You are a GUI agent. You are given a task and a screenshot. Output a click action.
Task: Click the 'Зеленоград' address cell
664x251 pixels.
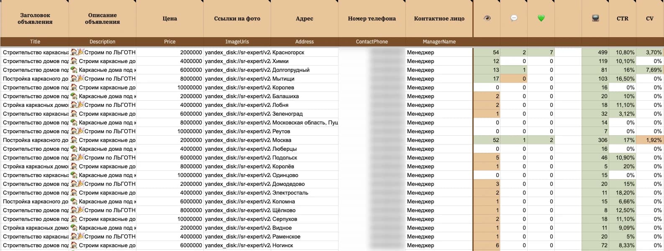click(x=305, y=114)
